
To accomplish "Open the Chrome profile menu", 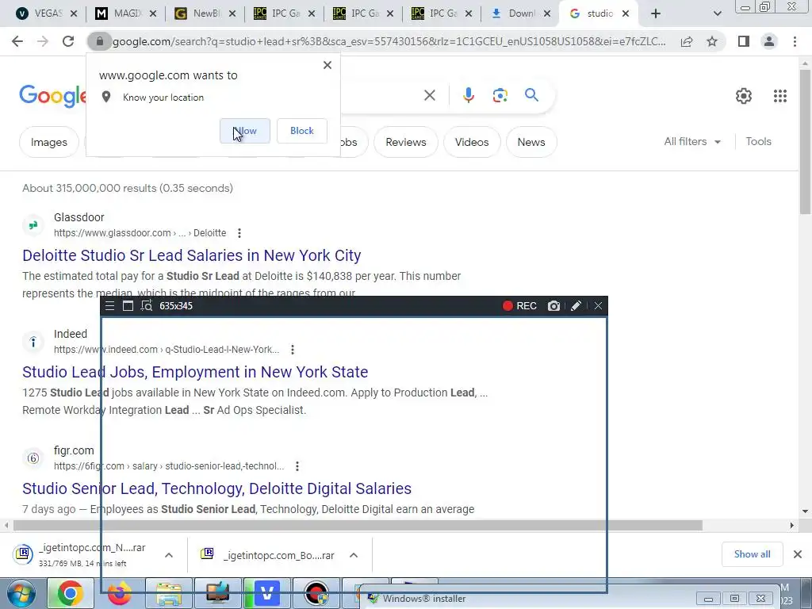I will (769, 41).
